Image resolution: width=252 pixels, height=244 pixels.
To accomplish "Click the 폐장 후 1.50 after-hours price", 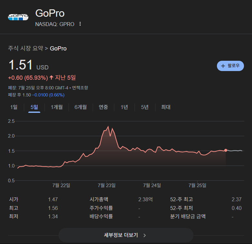I will (x=19, y=95).
